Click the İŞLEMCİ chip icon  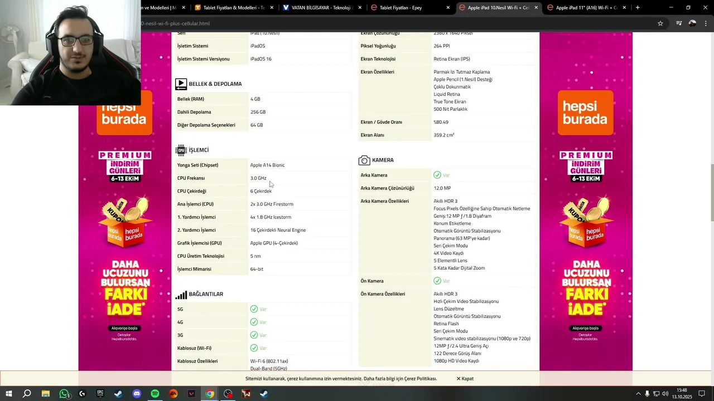[181, 150]
